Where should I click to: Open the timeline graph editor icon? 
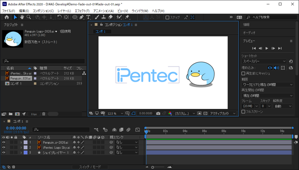tap(137, 130)
